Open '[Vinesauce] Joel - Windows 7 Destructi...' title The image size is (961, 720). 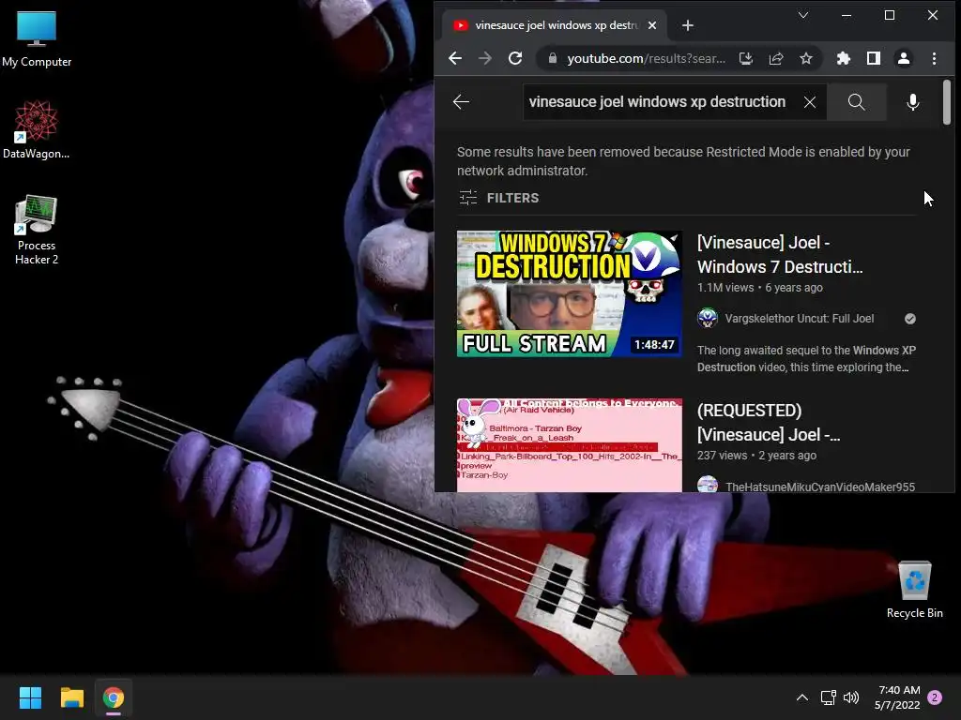click(780, 254)
